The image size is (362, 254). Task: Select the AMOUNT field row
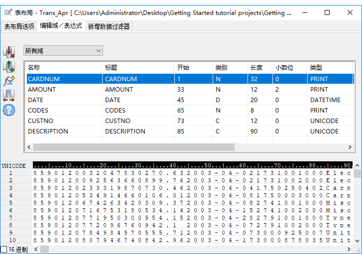tap(42, 90)
